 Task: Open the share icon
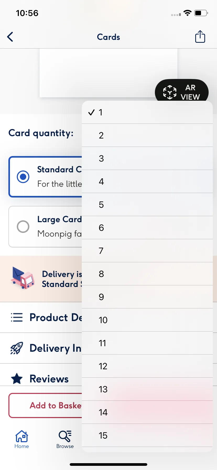[x=200, y=36]
